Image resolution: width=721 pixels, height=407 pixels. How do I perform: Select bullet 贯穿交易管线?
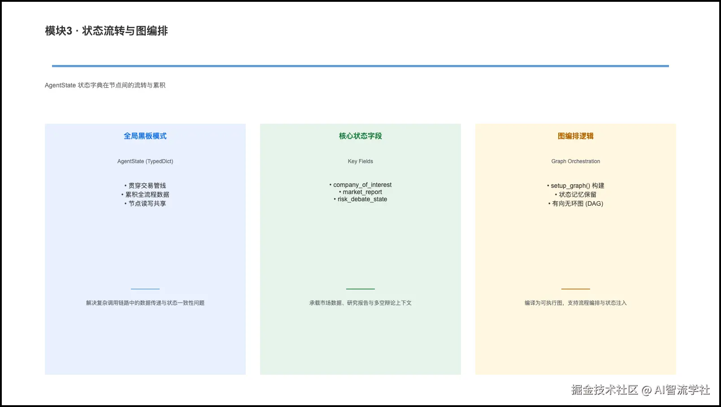point(145,186)
